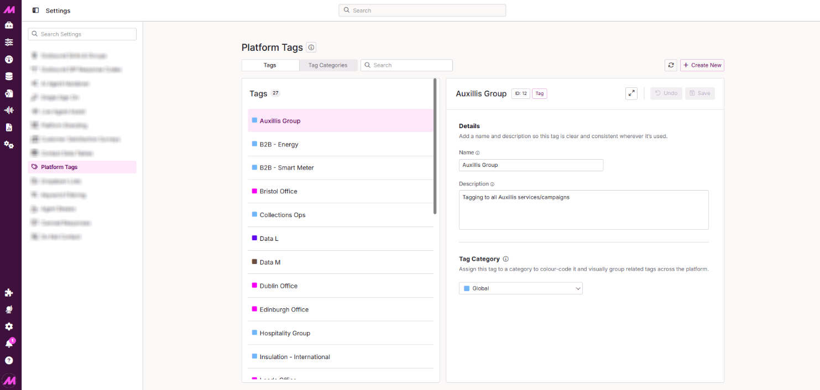Select the B2B - Smart Meter tag
820x390 pixels.
(341, 168)
